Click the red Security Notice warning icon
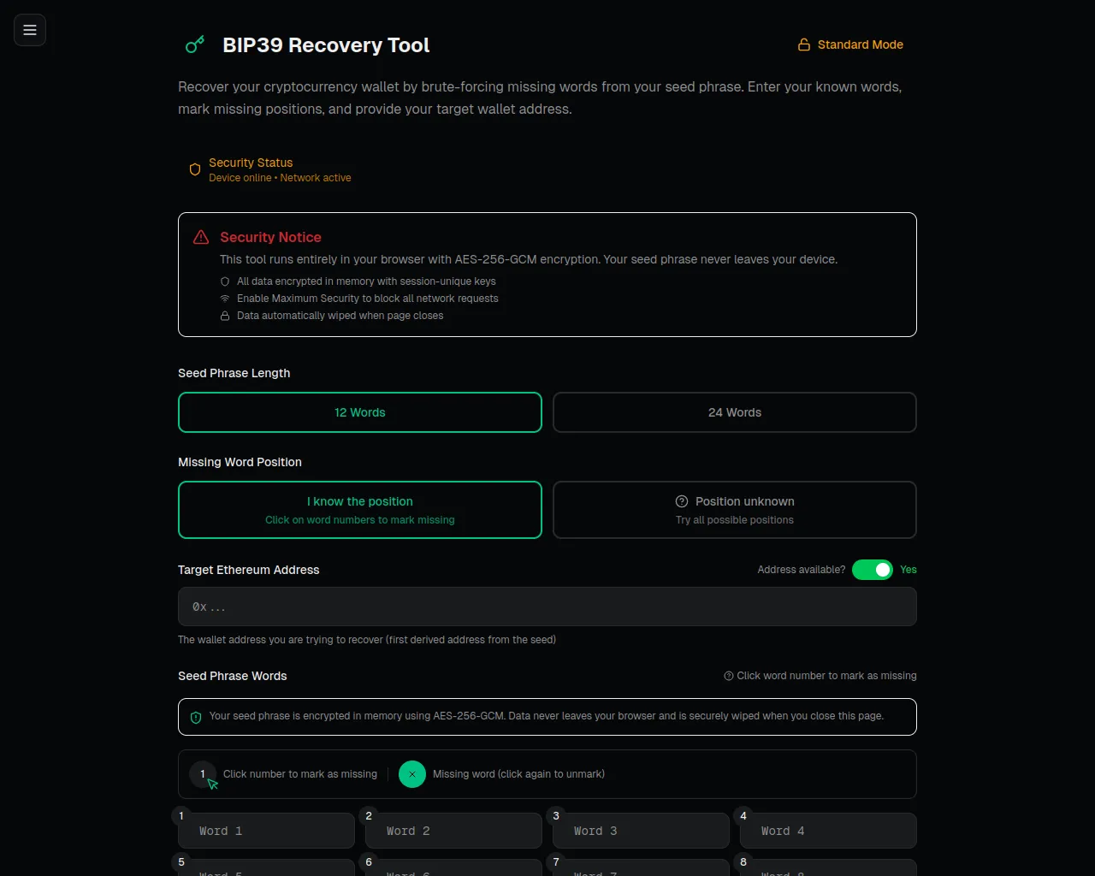 [201, 237]
